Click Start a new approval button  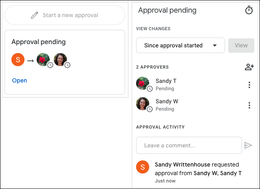pos(65,15)
